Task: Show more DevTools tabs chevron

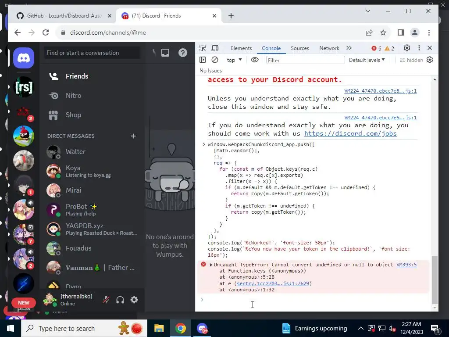Action: click(349, 48)
